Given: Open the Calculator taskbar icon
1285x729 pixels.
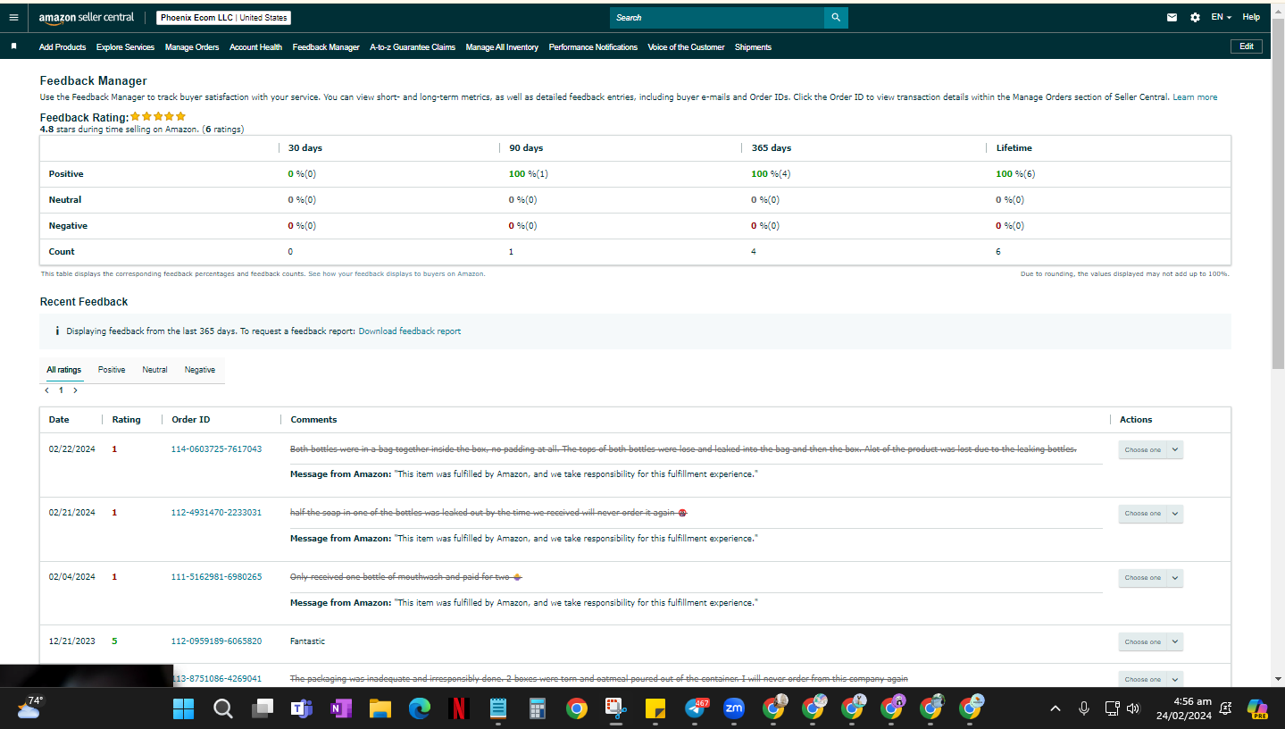Looking at the screenshot, I should click(x=538, y=709).
